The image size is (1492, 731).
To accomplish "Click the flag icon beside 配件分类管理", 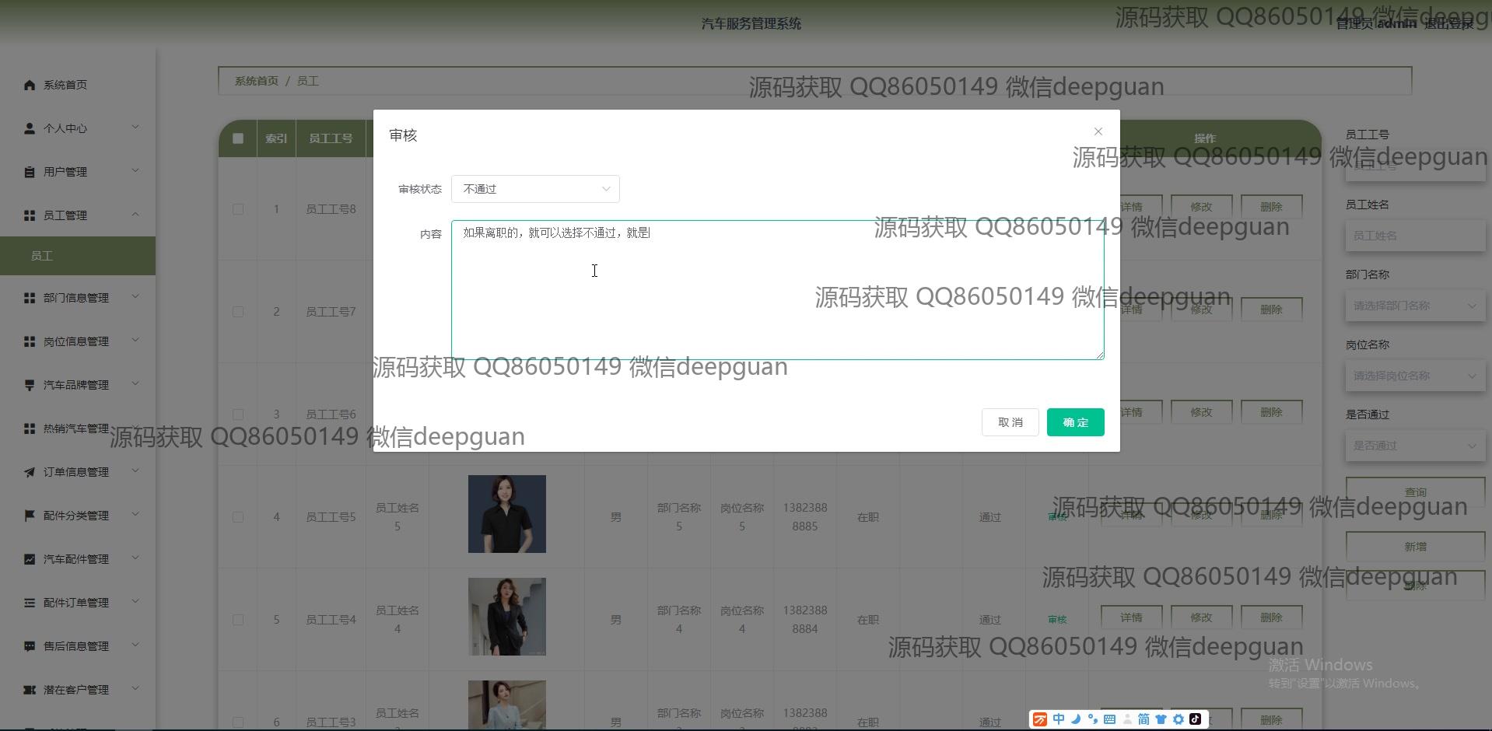I will point(30,516).
